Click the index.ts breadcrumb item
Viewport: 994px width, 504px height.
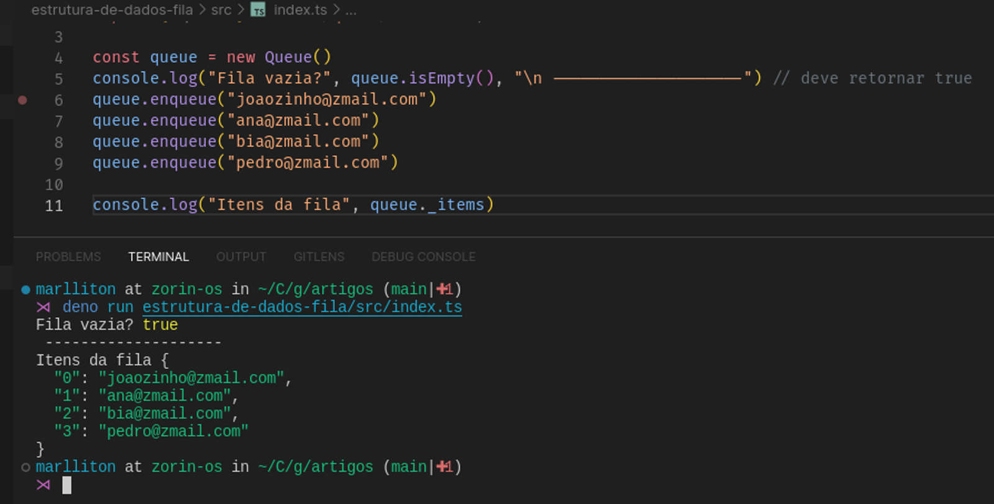[300, 10]
